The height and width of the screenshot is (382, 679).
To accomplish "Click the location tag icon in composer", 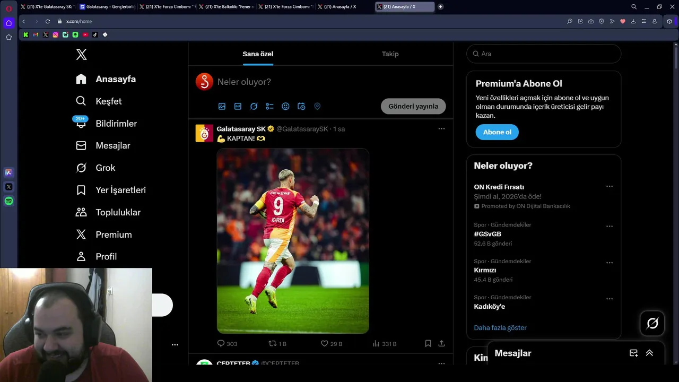I will (317, 106).
